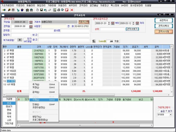The image size is (176, 132).
Task: Open the 견적관리 menu in menu bar
Action: point(83,5)
